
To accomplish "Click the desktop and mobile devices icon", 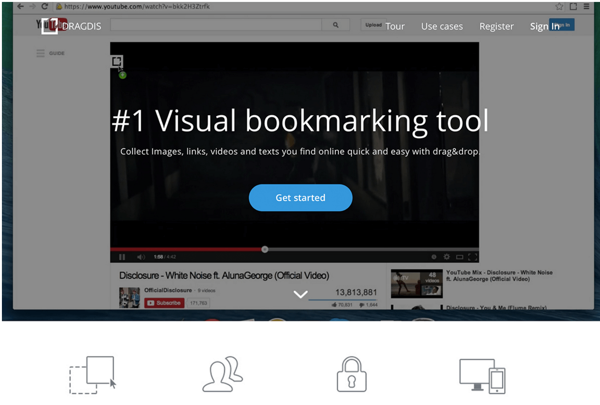I will [482, 376].
